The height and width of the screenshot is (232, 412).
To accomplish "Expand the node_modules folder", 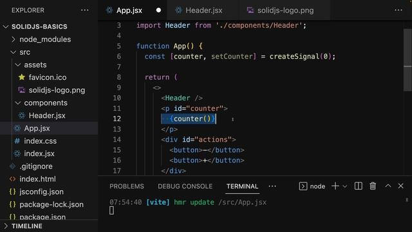I will (x=13, y=39).
